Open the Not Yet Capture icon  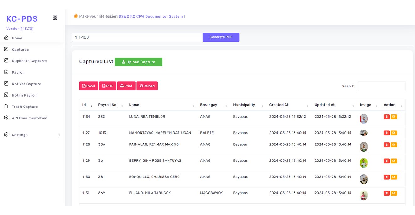point(6,84)
